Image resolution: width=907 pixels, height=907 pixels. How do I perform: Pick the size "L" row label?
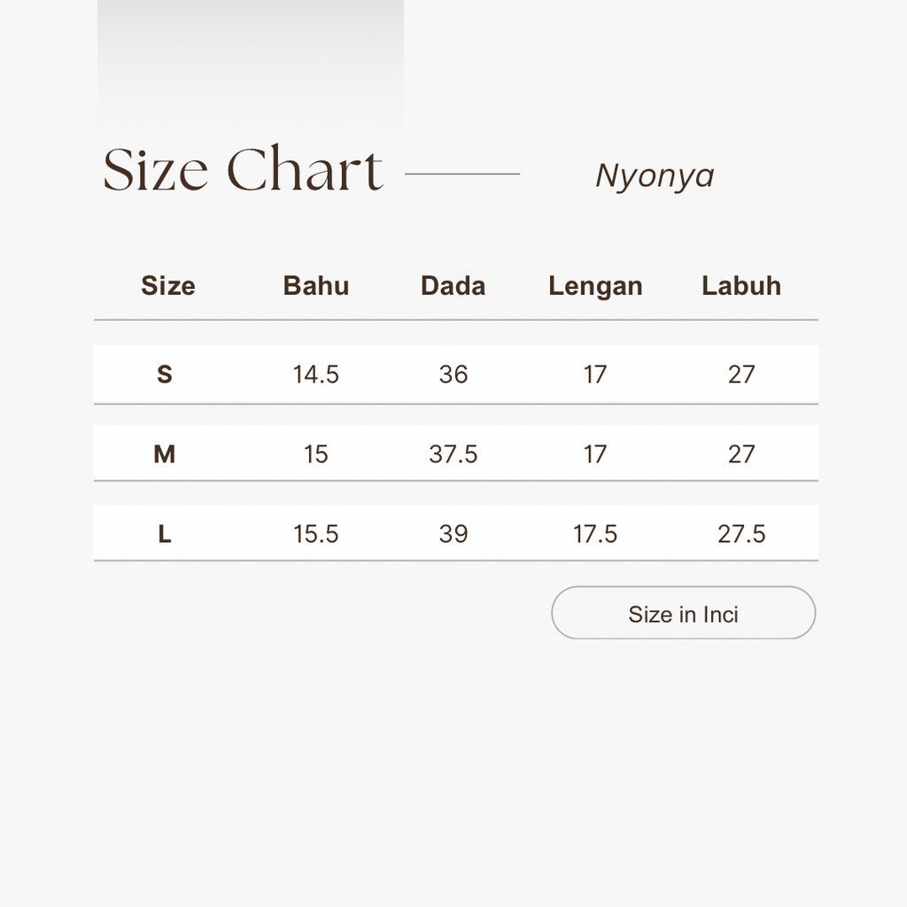pos(165,534)
